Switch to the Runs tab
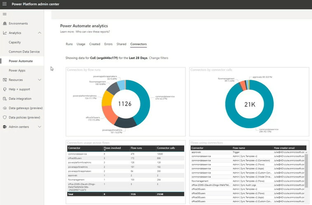312x205 pixels. pos(69,44)
